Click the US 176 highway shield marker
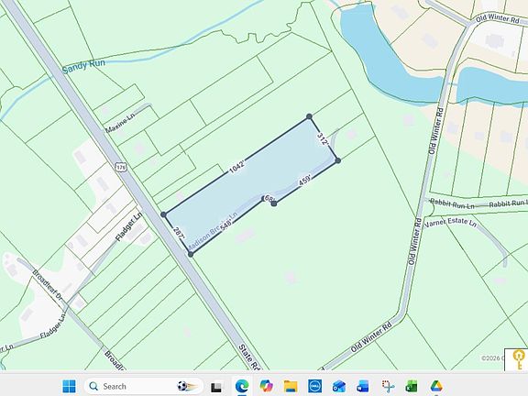The width and height of the screenshot is (528, 396). (x=122, y=167)
